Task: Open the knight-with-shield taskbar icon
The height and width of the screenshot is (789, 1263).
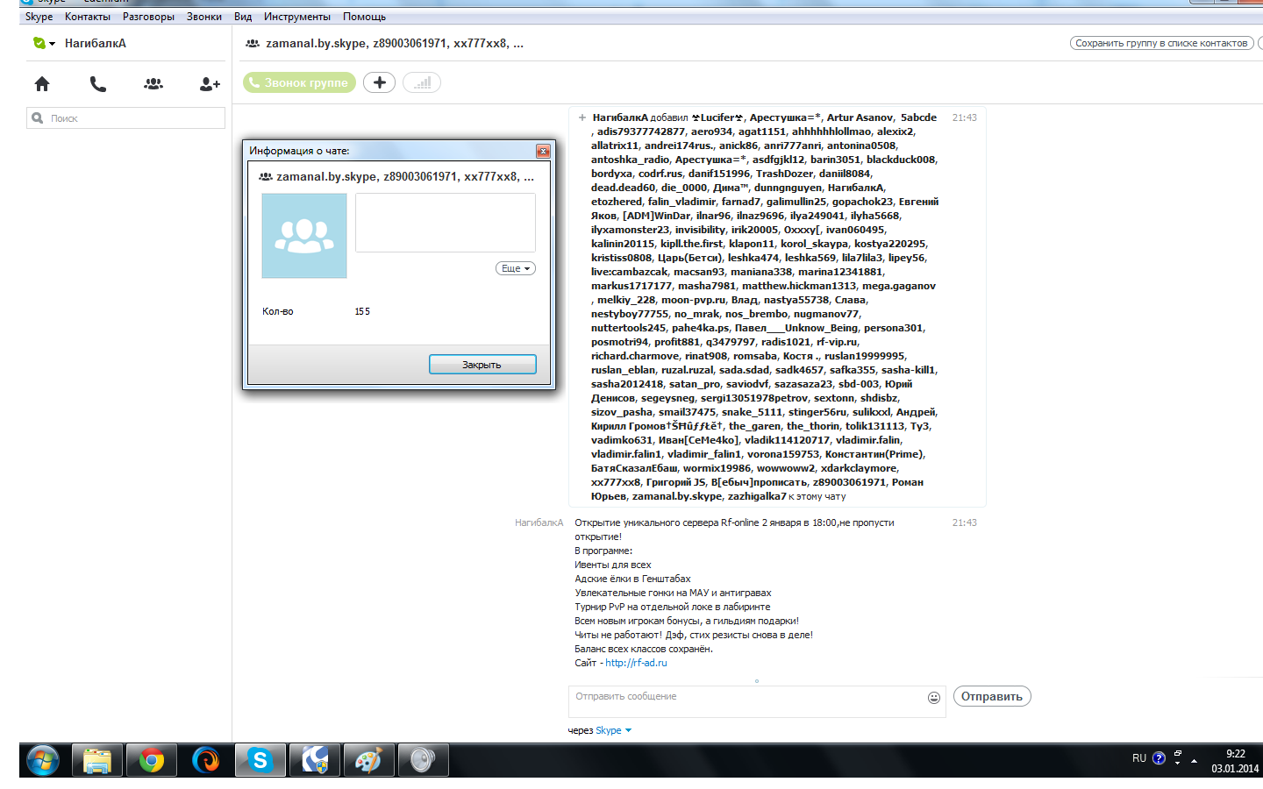Action: [315, 760]
